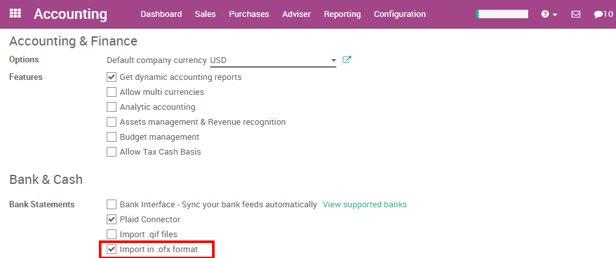
Task: Click the progress bar in header
Action: [502, 14]
